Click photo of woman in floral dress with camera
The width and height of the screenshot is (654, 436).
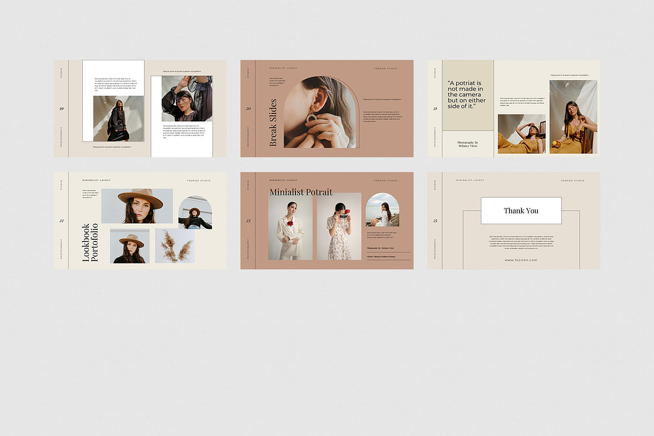tap(339, 226)
